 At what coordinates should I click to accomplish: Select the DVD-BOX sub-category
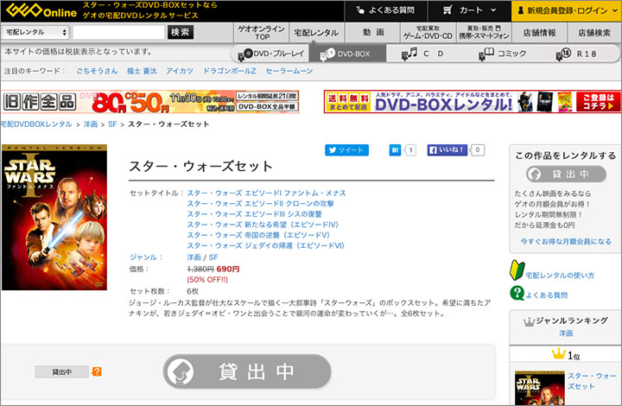point(346,54)
